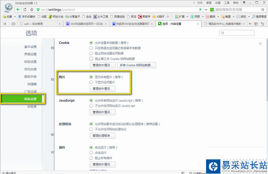Close the content settings dialog X
The height and width of the screenshot is (174, 268).
[x=260, y=43]
